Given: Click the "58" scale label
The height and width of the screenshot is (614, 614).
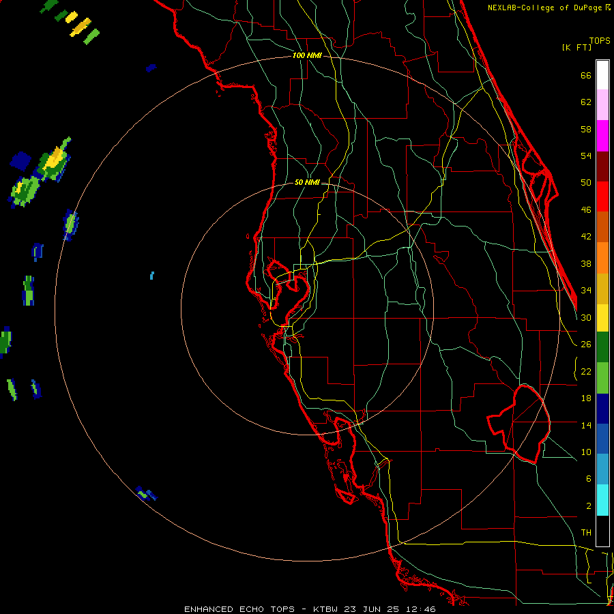Looking at the screenshot, I should (x=586, y=129).
